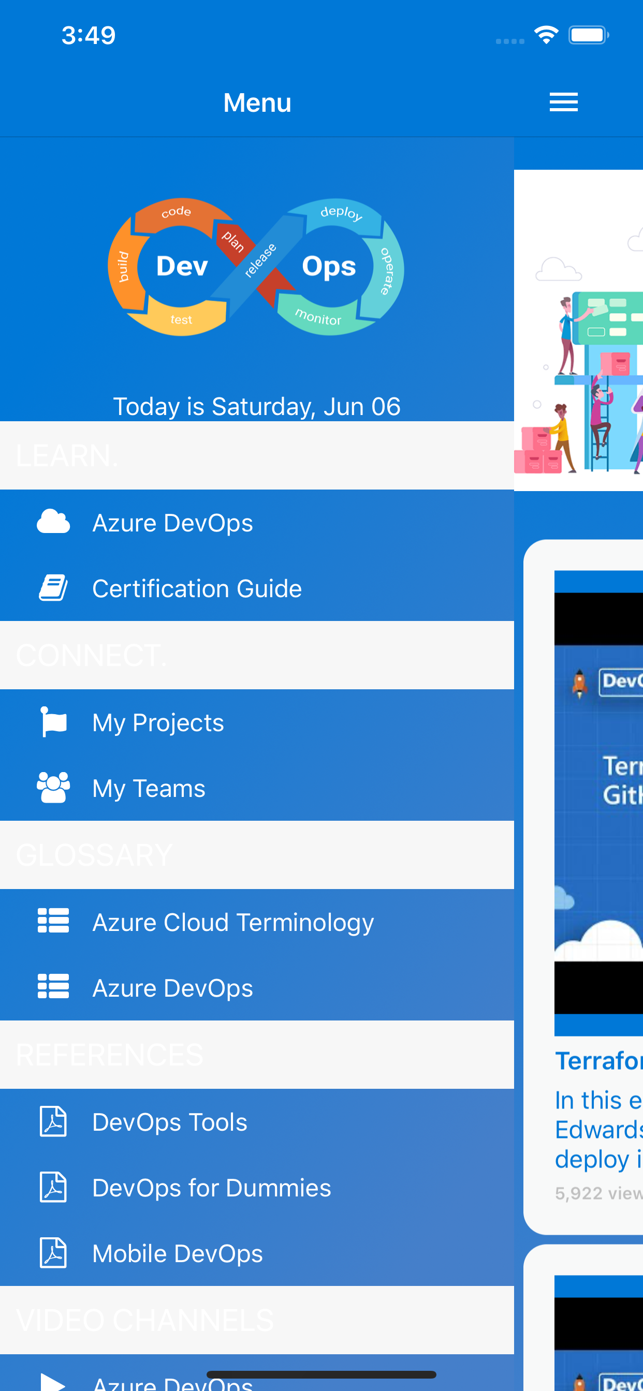Tap the hamburger menu icon
Screen dimensions: 643x1391
tap(564, 102)
